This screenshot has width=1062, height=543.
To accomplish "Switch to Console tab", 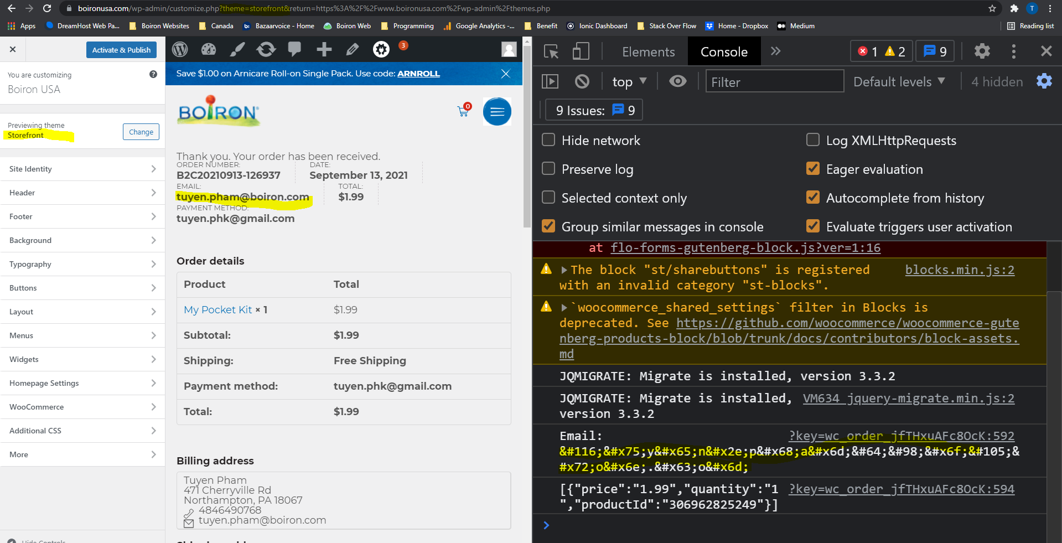I will (x=724, y=51).
